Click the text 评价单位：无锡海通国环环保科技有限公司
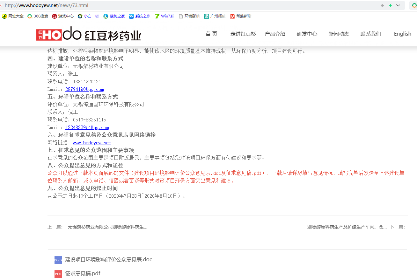Screen dimensions: 417x280 point(96,104)
